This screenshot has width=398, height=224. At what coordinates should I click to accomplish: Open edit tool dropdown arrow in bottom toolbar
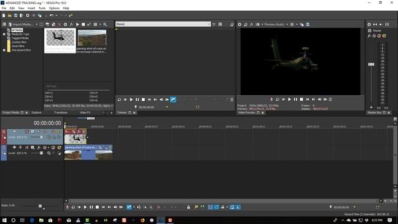[134, 207]
